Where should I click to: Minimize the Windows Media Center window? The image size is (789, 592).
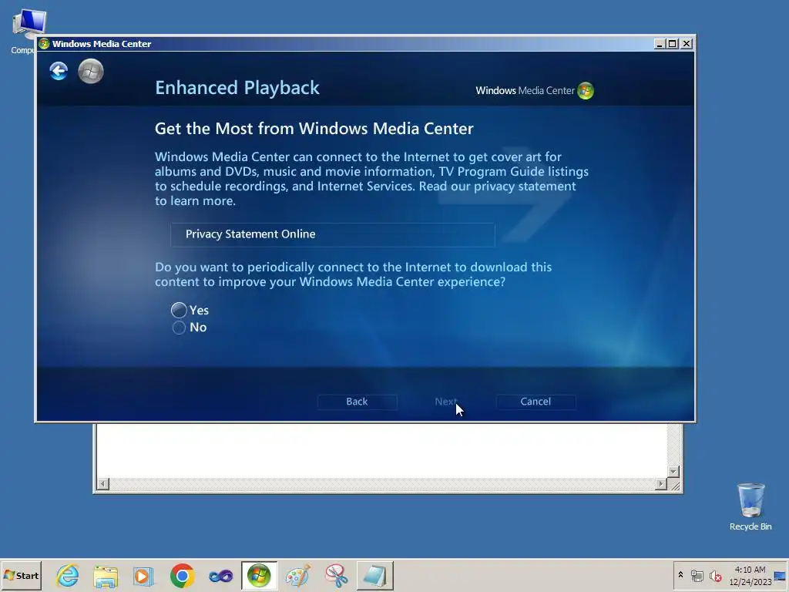coord(660,44)
